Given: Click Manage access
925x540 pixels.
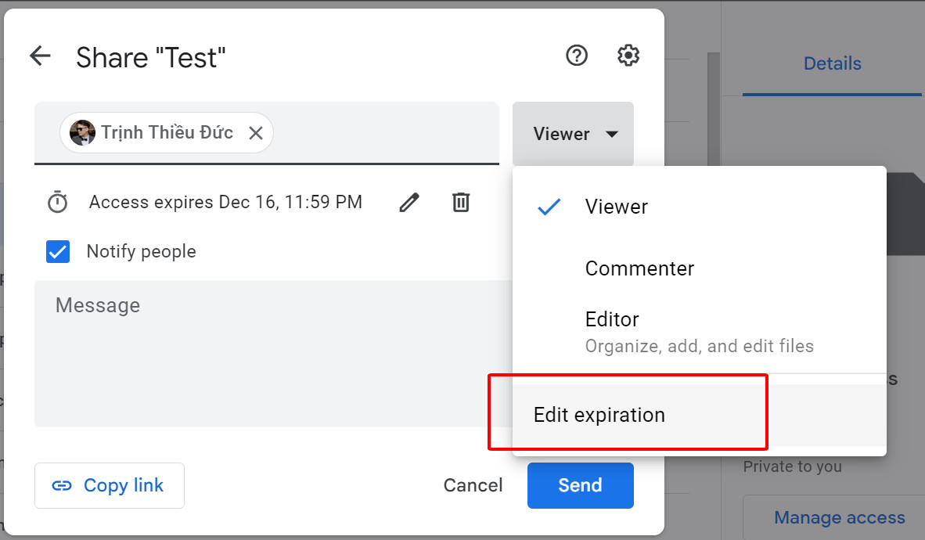Looking at the screenshot, I should 839,517.
